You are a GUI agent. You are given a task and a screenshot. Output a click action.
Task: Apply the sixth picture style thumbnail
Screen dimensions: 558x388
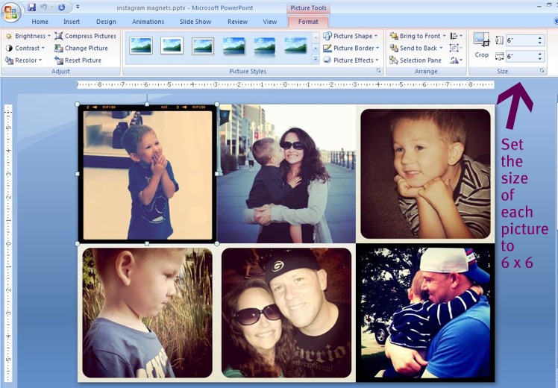point(295,46)
